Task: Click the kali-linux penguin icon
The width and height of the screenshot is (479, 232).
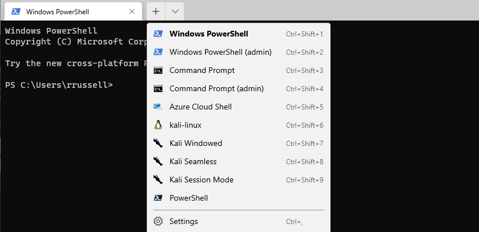Action: [158, 125]
